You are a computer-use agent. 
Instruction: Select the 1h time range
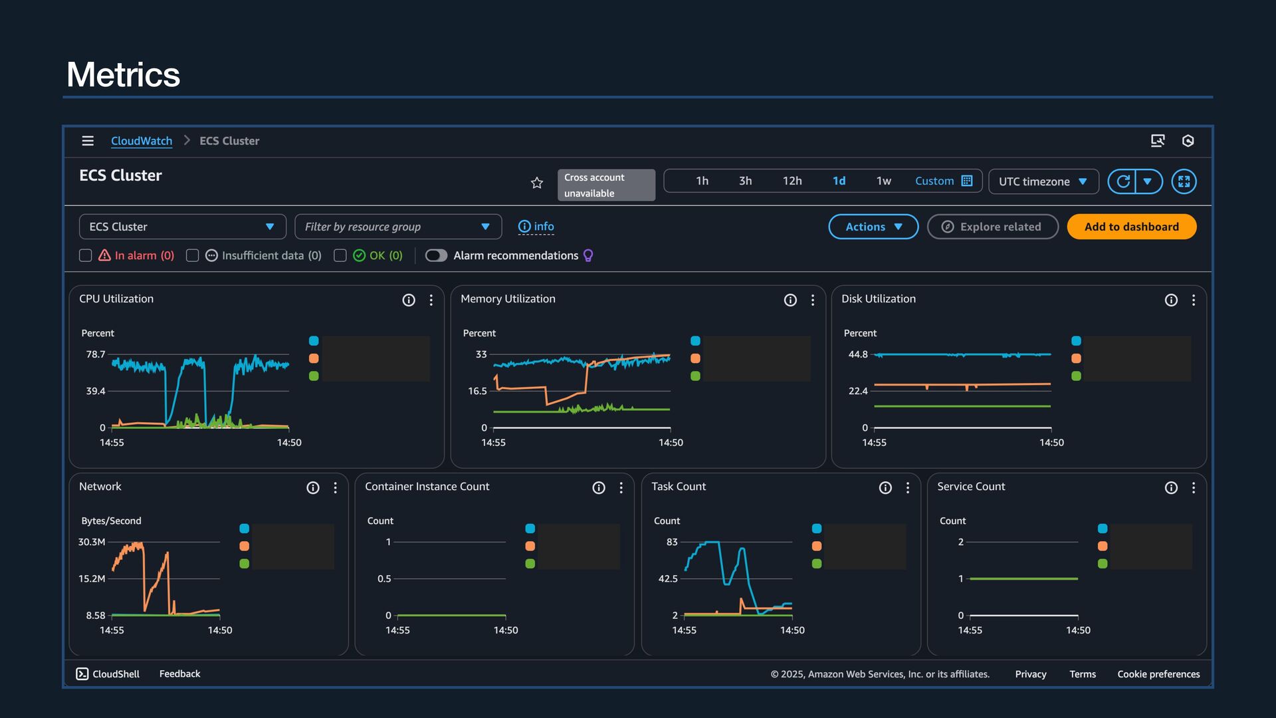coord(702,181)
